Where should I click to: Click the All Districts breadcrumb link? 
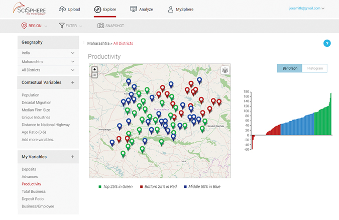pos(123,43)
